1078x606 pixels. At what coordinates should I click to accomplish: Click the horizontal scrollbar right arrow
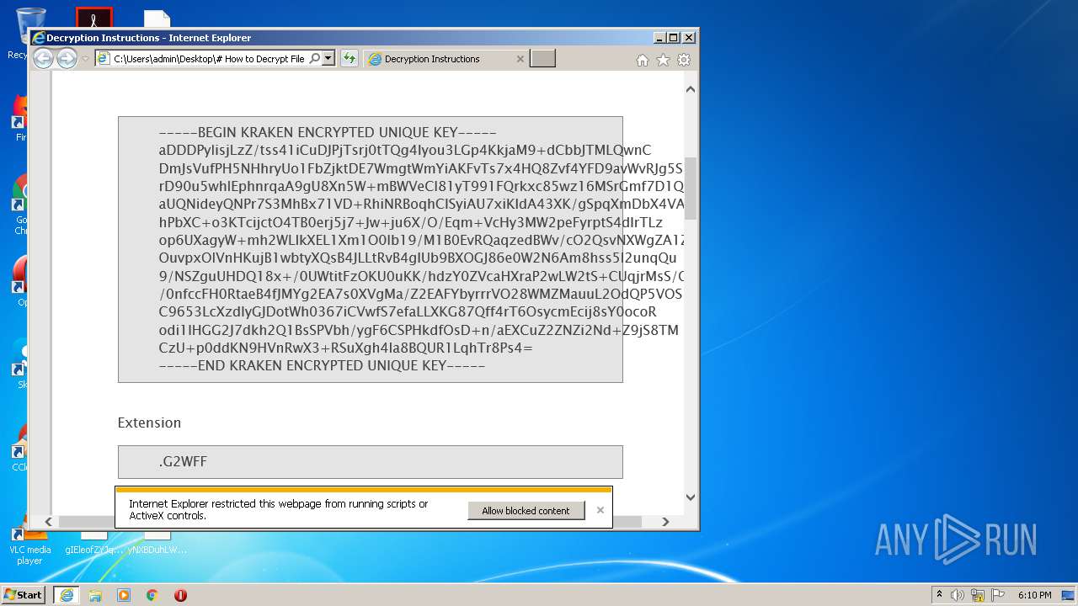coord(665,522)
